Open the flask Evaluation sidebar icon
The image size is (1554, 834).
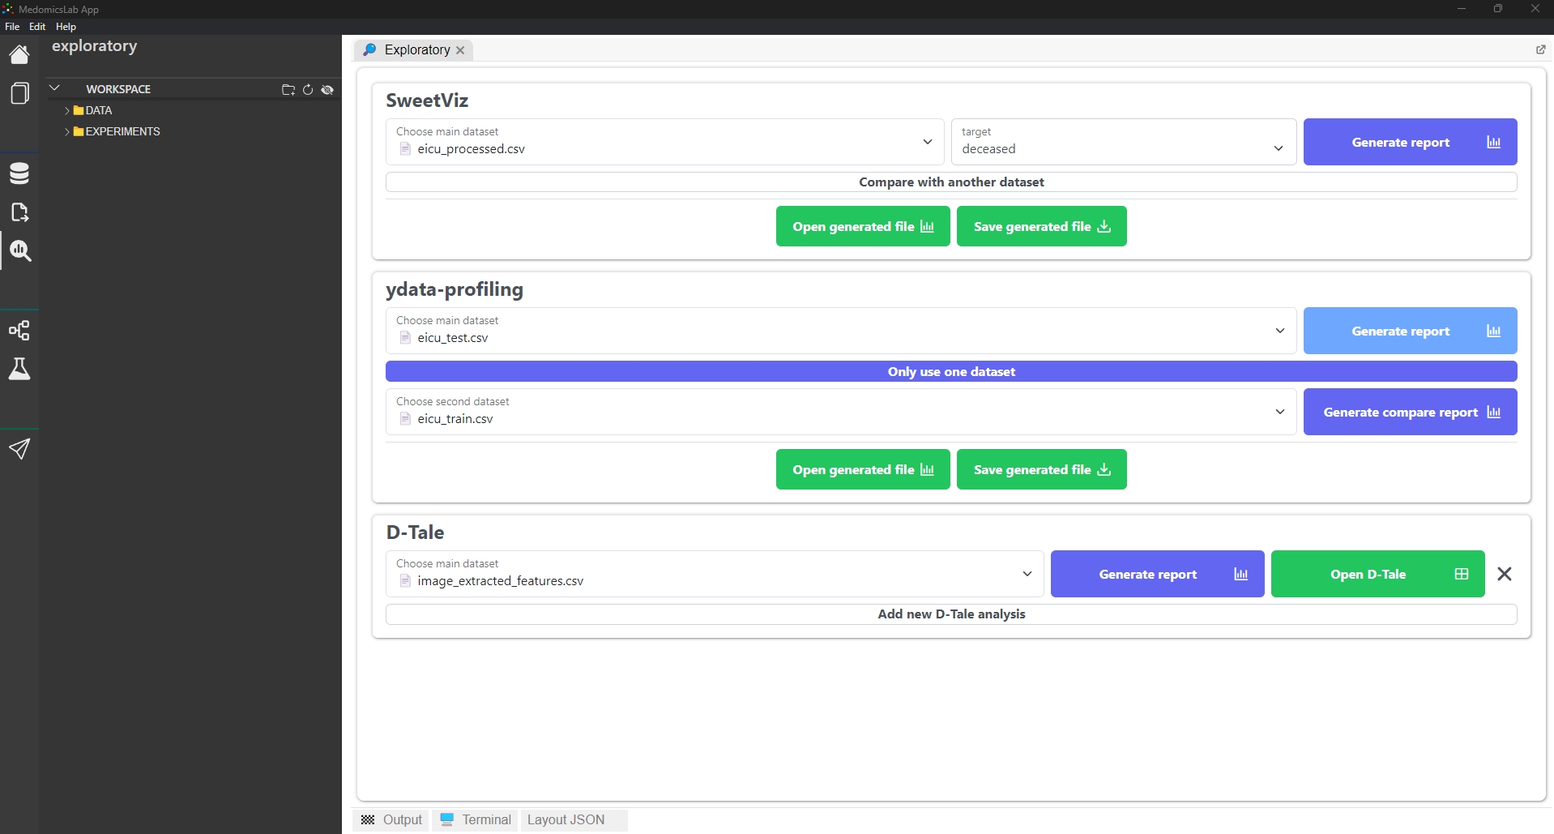pos(19,370)
